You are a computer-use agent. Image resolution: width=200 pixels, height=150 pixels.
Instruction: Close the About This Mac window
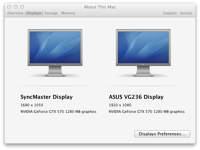click(x=9, y=7)
